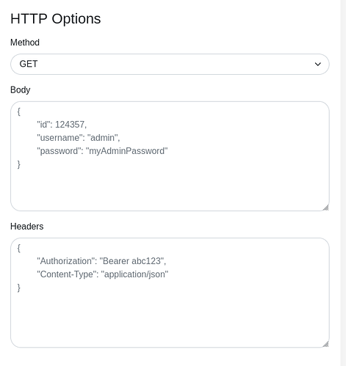Screen dimensions: 346x366
Task: Click the opening brace in the Body field
Action: [x=19, y=111]
